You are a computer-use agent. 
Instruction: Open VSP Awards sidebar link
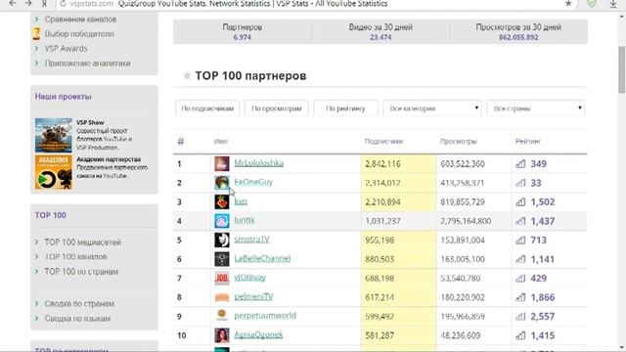click(66, 49)
